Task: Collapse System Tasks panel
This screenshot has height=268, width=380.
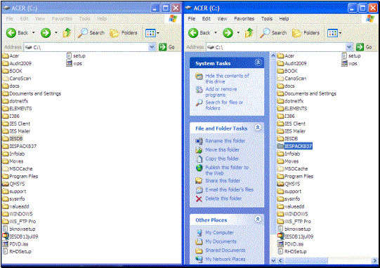Action: 258,62
